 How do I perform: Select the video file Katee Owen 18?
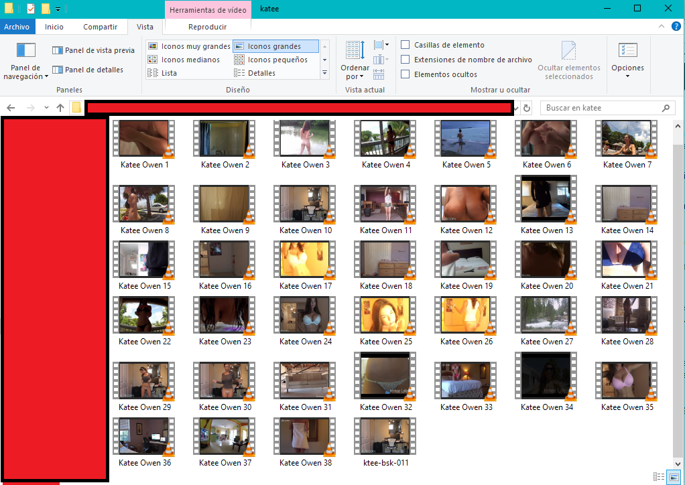point(385,265)
